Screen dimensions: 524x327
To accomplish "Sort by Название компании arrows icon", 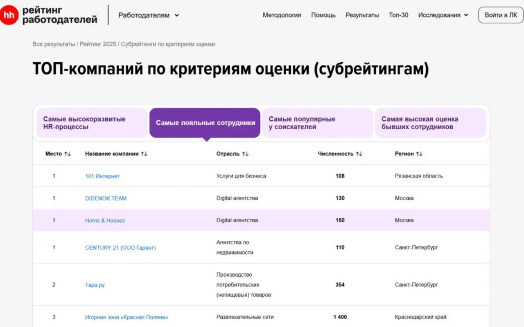I will [144, 154].
